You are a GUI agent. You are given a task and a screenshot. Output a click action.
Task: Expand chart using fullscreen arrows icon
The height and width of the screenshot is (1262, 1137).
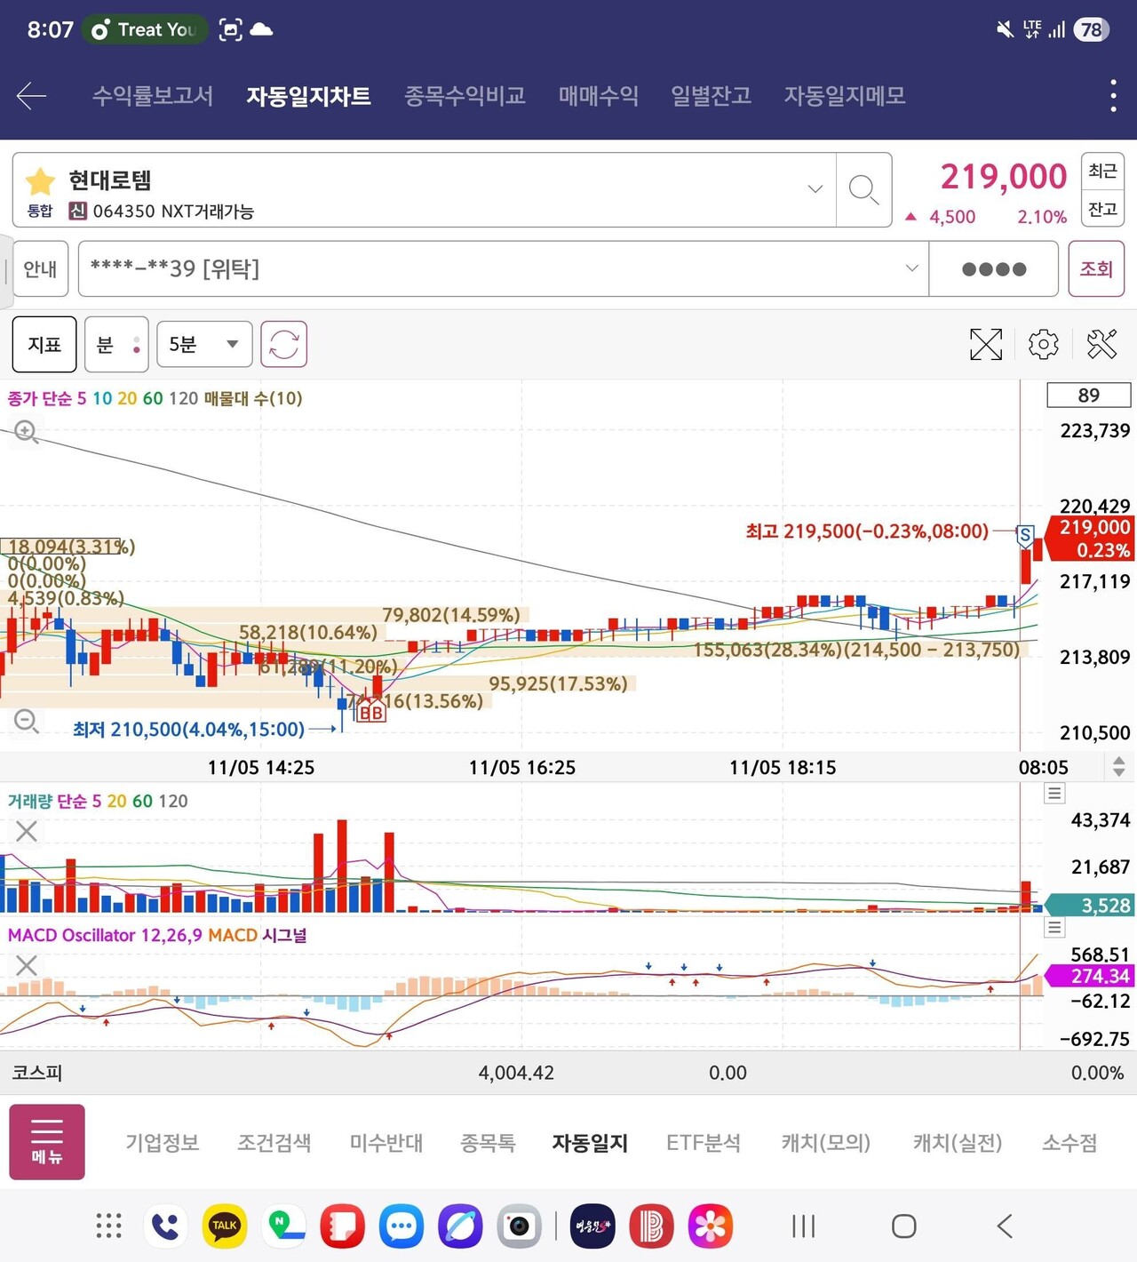click(985, 344)
